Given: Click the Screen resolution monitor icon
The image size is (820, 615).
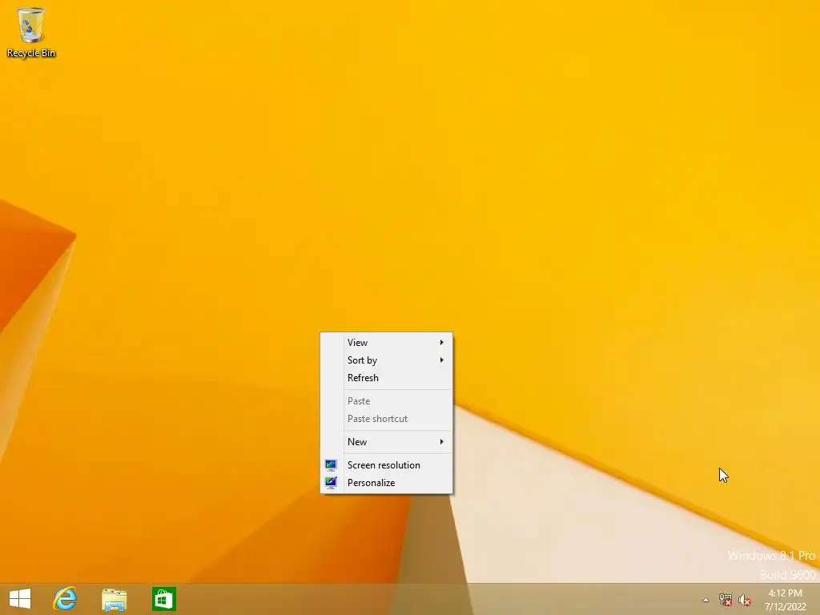Looking at the screenshot, I should click(x=331, y=465).
